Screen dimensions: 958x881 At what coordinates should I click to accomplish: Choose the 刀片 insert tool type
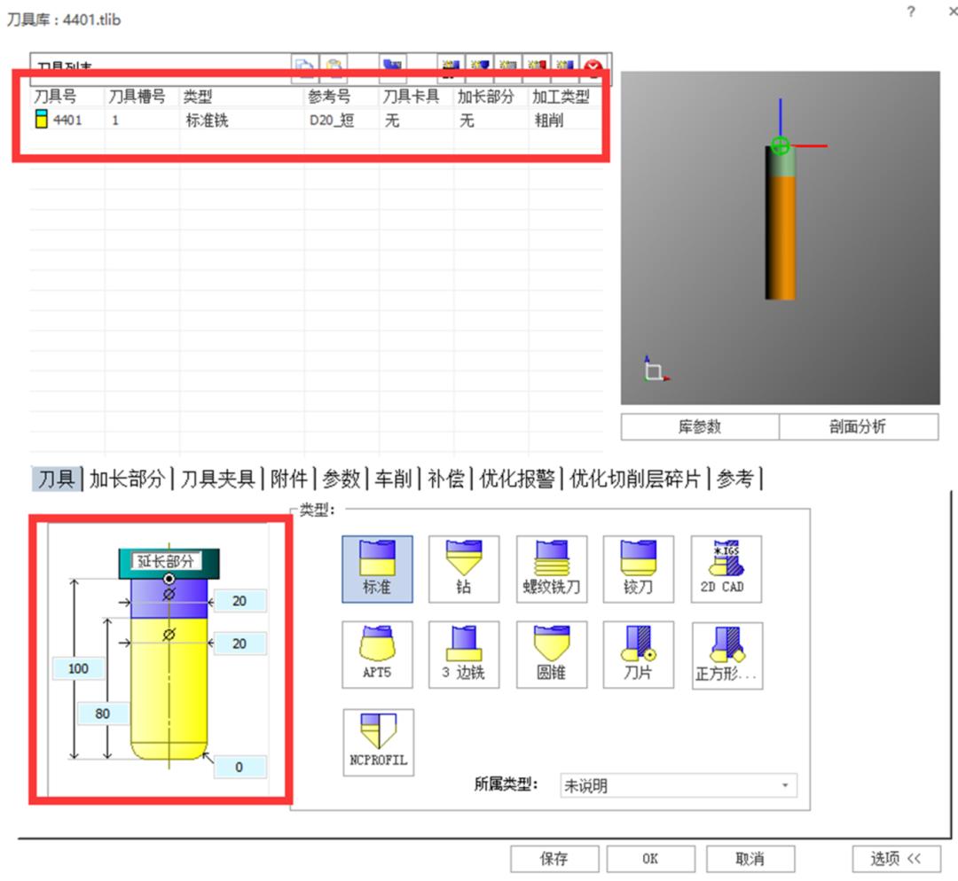[639, 654]
